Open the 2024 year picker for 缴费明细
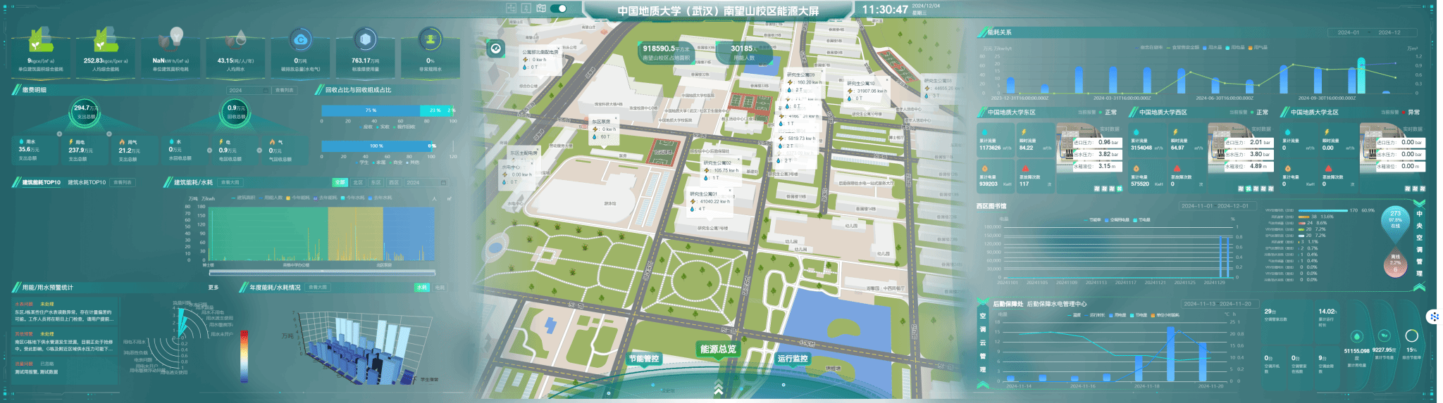 click(x=247, y=90)
